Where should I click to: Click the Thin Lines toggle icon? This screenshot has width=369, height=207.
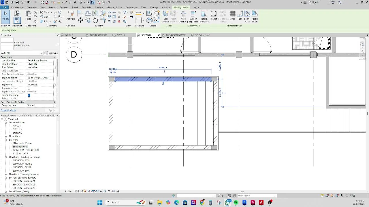pyautogui.click(x=93, y=2)
